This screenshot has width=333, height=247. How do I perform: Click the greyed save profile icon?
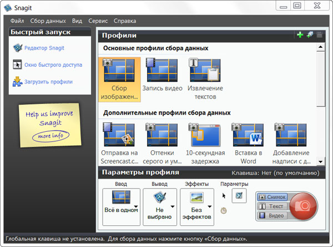pyautogui.click(x=320, y=34)
